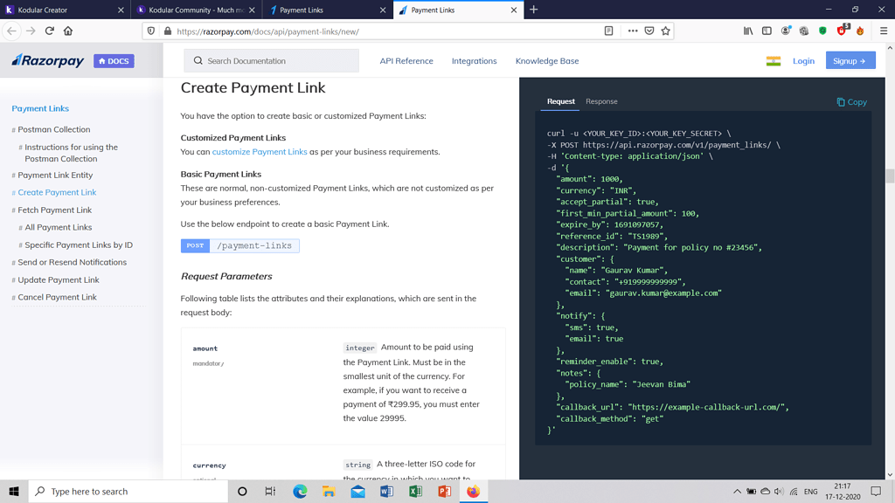Open Postman Collection in sidebar
Image resolution: width=895 pixels, height=503 pixels.
coord(53,129)
